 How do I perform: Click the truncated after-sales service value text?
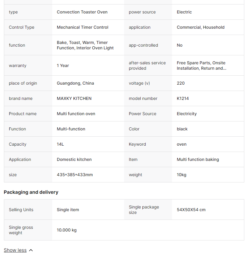click(201, 65)
